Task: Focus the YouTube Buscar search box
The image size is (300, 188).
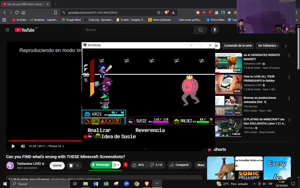Action: [x=138, y=30]
